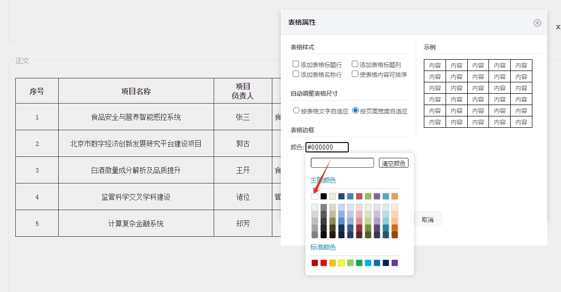This screenshot has height=292, width=561.
Task: Enable 使表格内容可排序 checkbox
Action: (x=355, y=74)
